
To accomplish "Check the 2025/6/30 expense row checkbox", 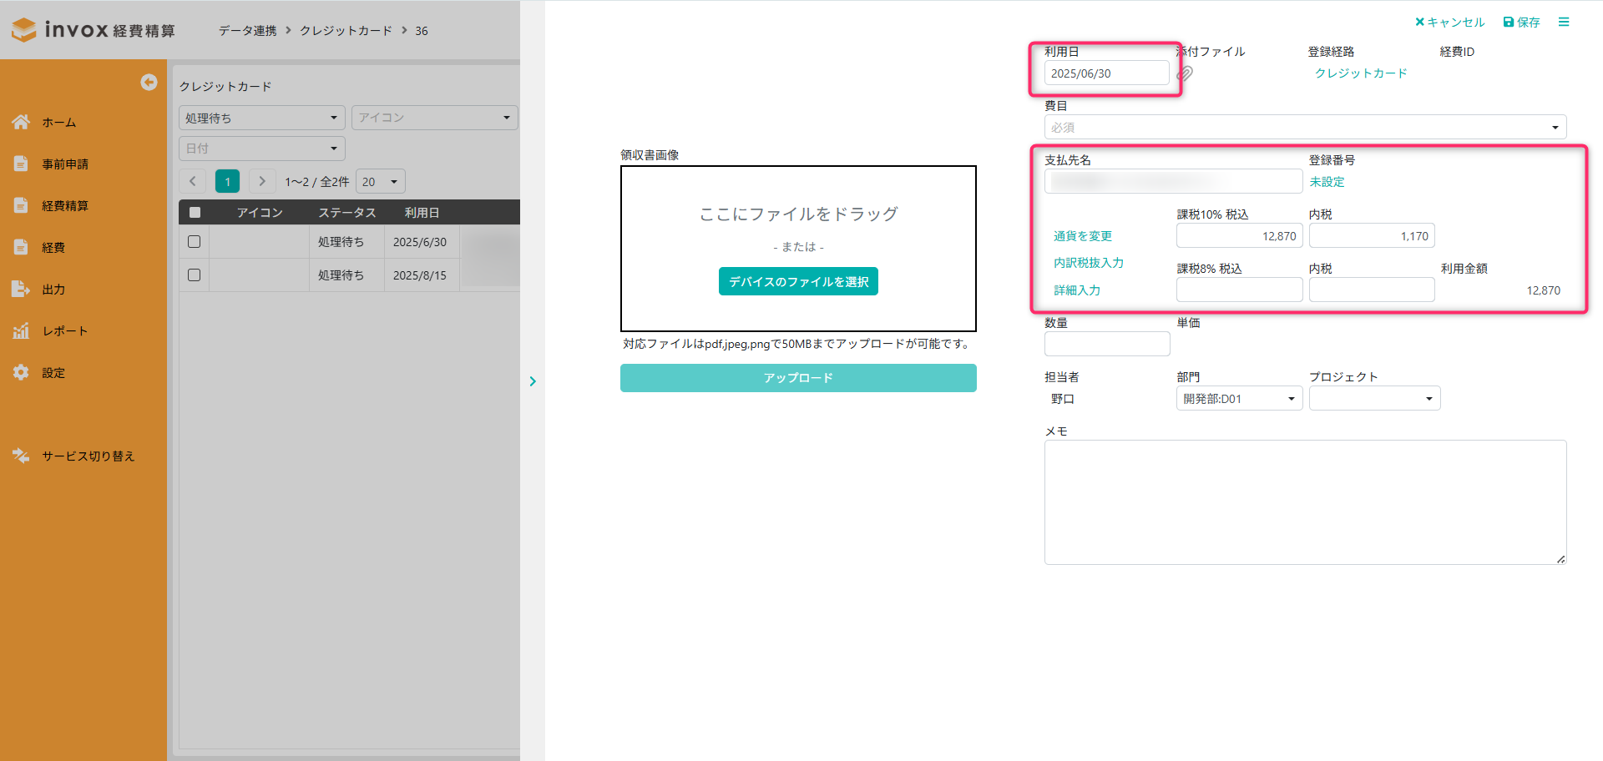I will (x=194, y=241).
